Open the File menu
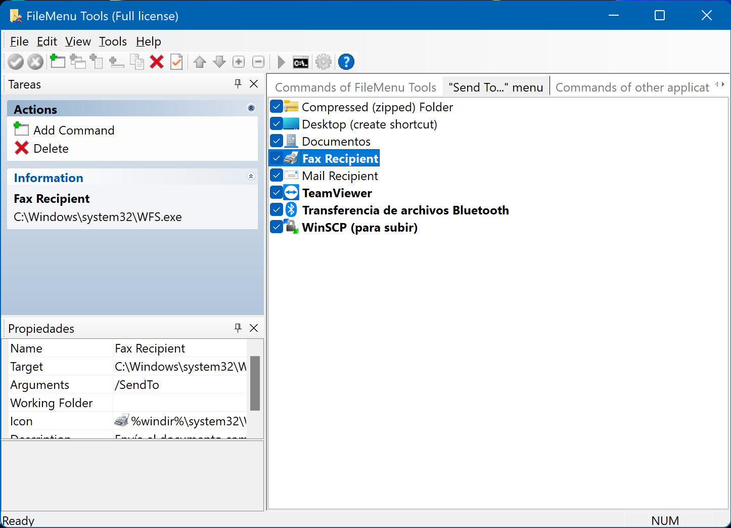 (x=19, y=41)
